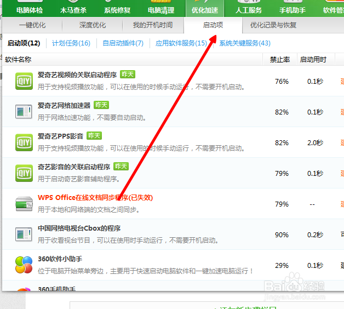Select the red WPS Office在线文档同步程序 title

[95, 198]
